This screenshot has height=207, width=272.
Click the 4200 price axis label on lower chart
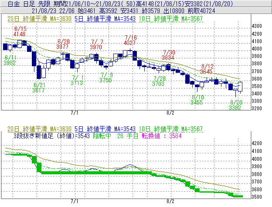pos(257,143)
